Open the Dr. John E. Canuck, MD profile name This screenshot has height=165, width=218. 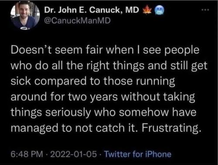click(x=92, y=10)
